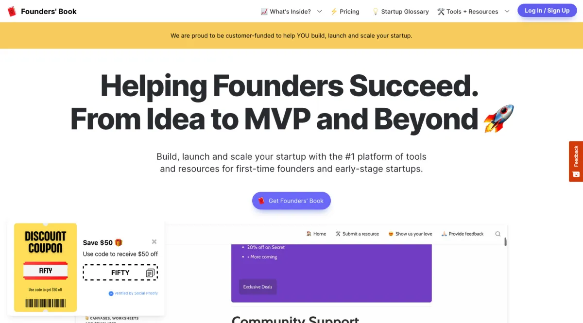Image resolution: width=583 pixels, height=323 pixels.
Task: Open the Tools + Resources menu
Action: point(467,12)
